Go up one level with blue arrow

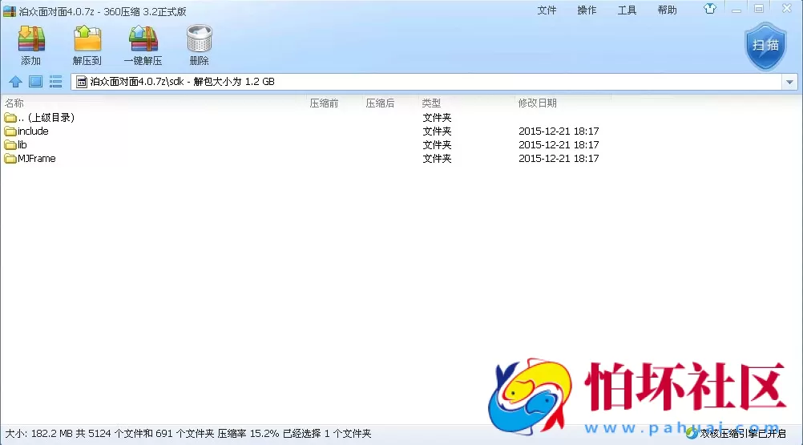pos(15,82)
